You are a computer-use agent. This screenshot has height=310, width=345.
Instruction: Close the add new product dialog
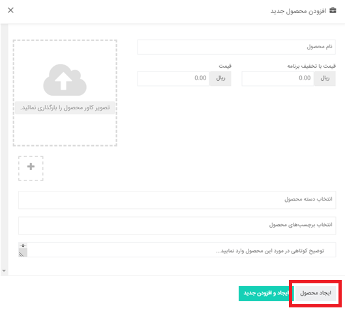click(10, 10)
